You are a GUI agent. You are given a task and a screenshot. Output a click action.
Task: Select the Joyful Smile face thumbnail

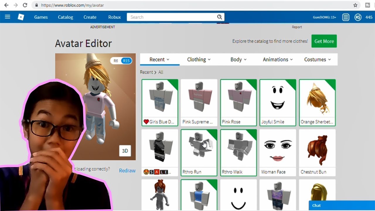(x=278, y=99)
